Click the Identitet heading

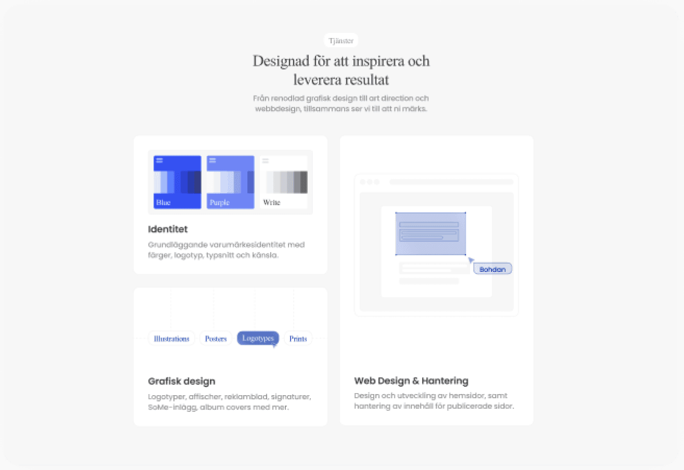point(168,229)
